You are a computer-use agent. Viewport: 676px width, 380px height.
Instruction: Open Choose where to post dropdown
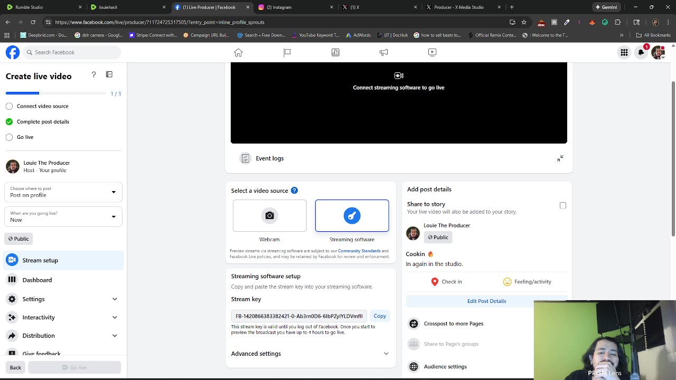pyautogui.click(x=63, y=192)
